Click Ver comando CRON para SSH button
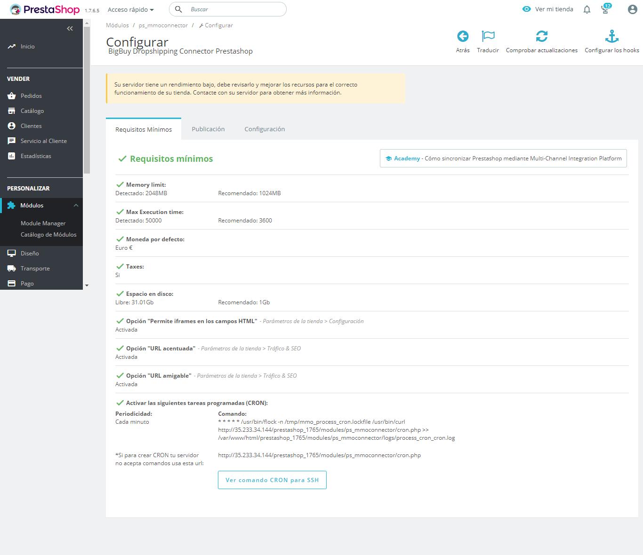Screen dimensions: 643x555 (272, 480)
